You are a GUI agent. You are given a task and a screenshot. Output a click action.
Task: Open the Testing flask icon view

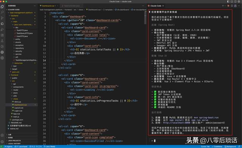pos(2,41)
